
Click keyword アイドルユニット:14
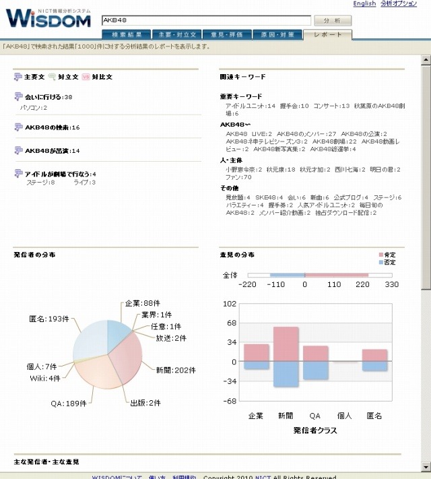coord(251,106)
